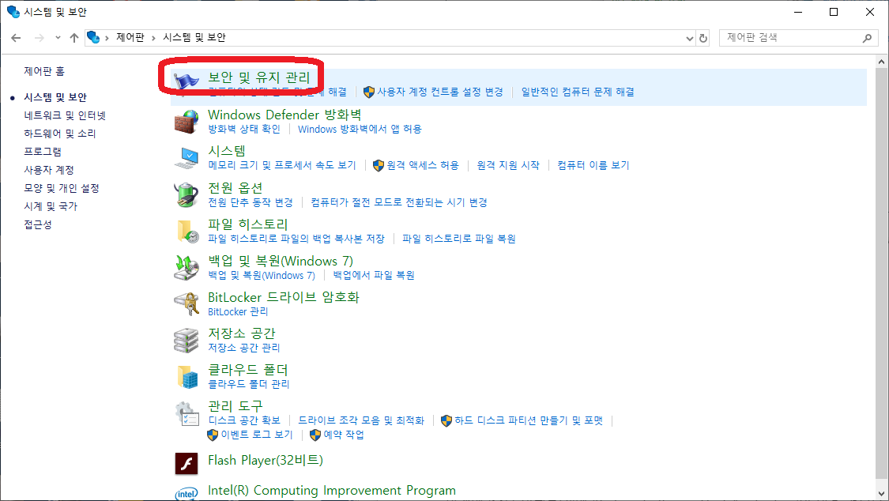Click the scrollbar up arrow
Screen dimensions: 889x501
881,61
